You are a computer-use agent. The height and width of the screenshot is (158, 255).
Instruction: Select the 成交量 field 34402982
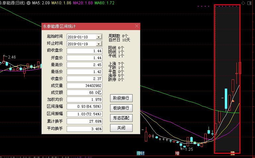[85, 86]
